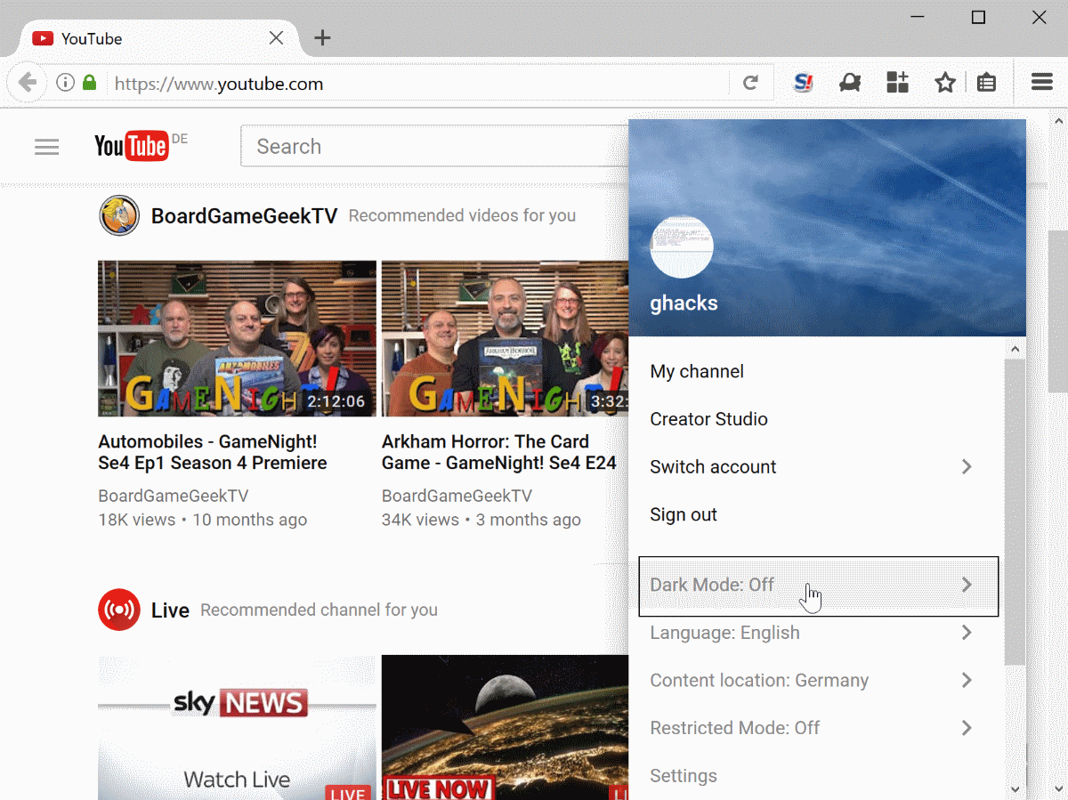Click the account menu scrollbar thumb
This screenshot has height=800, width=1068.
pos(1015,512)
